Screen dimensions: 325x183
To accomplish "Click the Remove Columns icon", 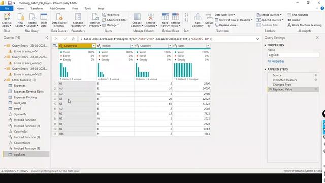I will click(x=150, y=17).
